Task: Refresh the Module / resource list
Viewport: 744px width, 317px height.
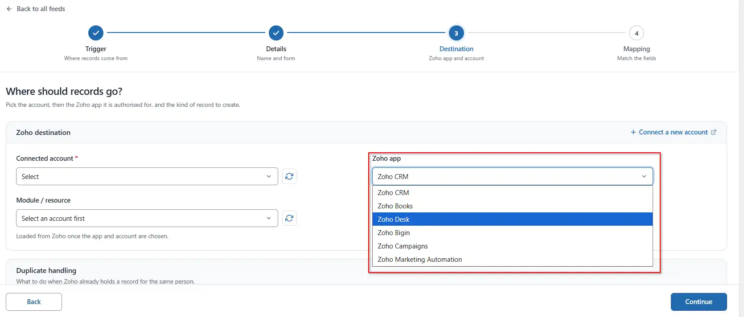Action: click(x=289, y=218)
